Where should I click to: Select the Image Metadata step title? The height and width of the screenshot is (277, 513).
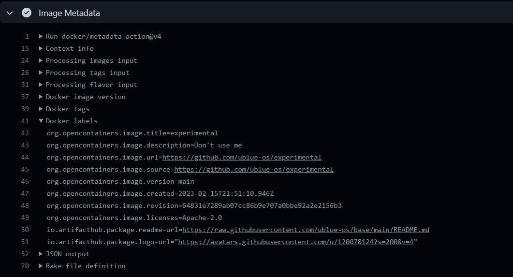click(69, 13)
